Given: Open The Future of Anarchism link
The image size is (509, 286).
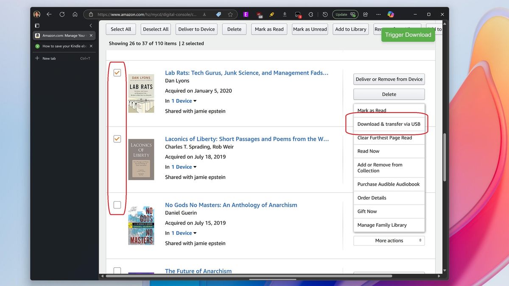Looking at the screenshot, I should [198, 271].
